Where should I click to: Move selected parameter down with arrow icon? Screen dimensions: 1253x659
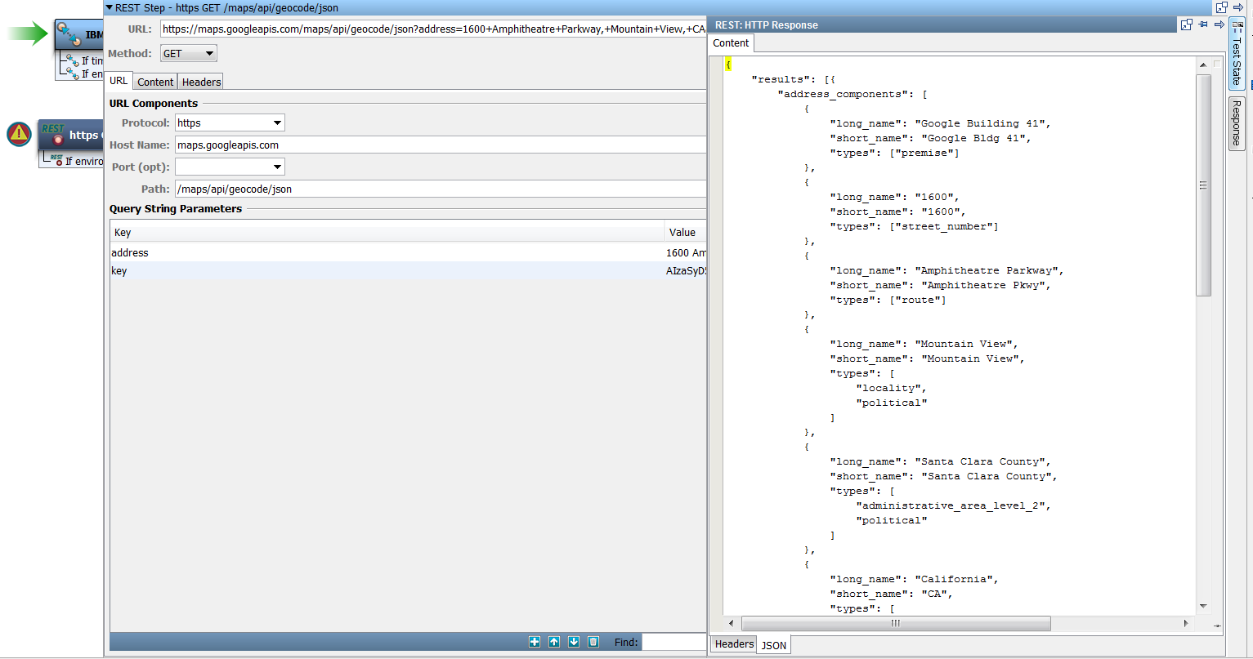[x=574, y=642]
